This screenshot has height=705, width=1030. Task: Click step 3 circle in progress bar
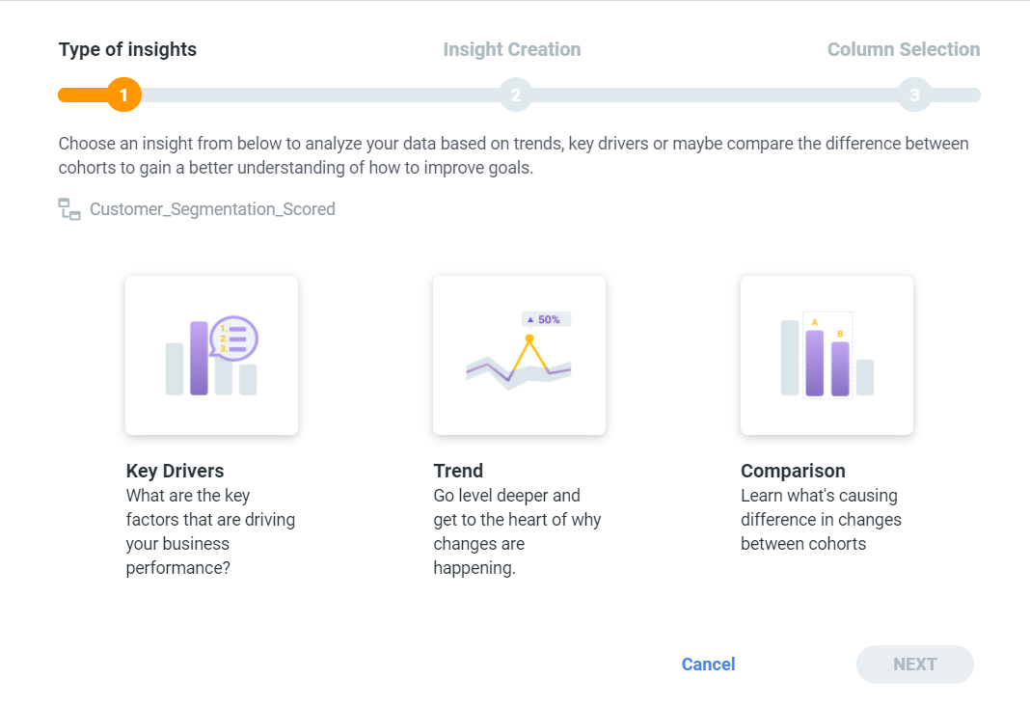pyautogui.click(x=914, y=95)
